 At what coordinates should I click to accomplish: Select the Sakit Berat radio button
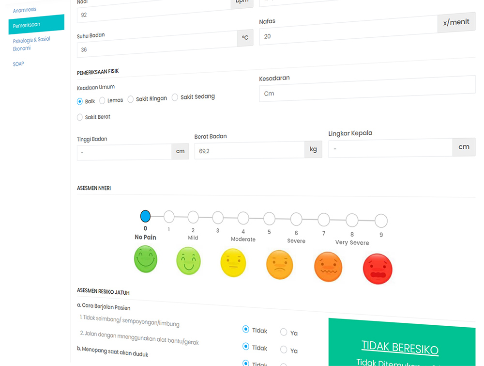click(80, 117)
